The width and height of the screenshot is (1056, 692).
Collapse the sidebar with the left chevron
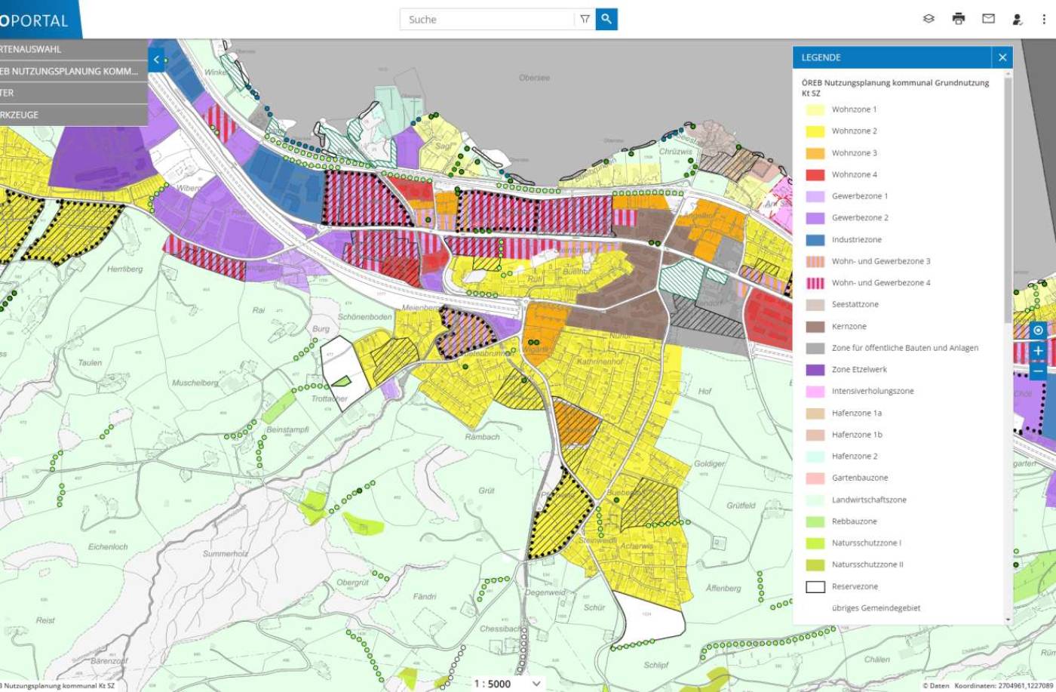155,59
